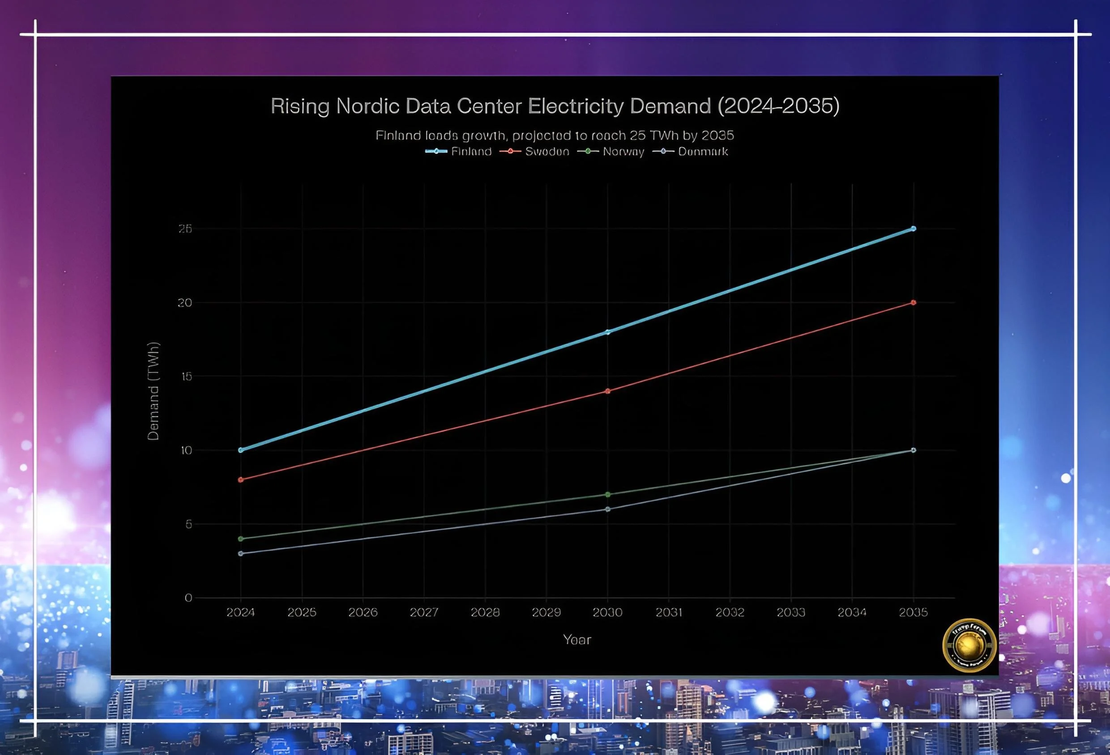Toggle Norway legend entry
Viewport: 1110px width, 755px height.
coord(623,152)
